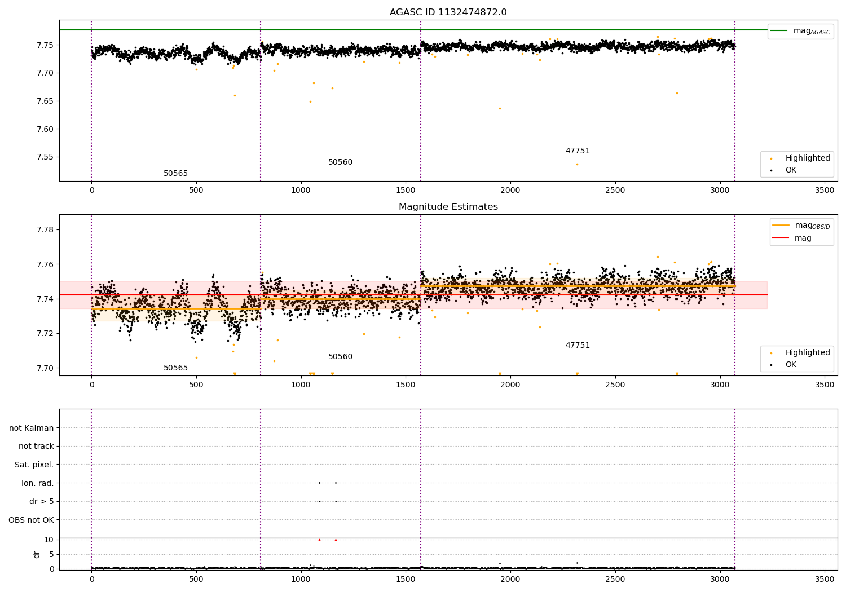Image resolution: width=846 pixels, height=592 pixels.
Task: Click the orange outlier point below top plot's 47751 label
Action: (x=577, y=165)
